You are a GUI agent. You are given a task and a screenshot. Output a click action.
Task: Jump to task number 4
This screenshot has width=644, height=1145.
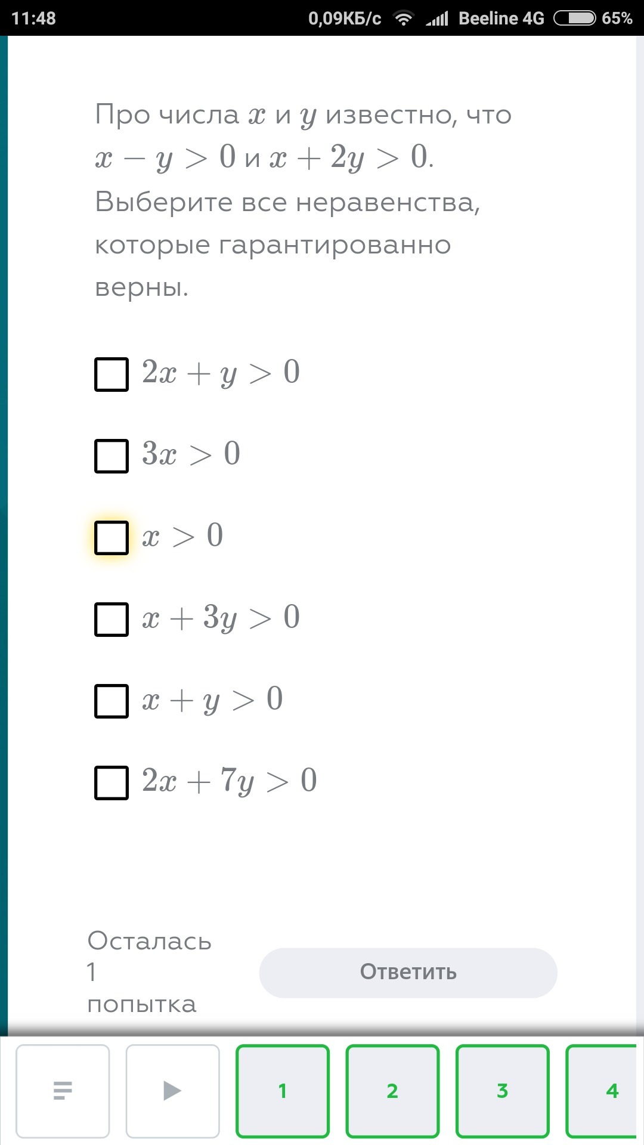[610, 1090]
